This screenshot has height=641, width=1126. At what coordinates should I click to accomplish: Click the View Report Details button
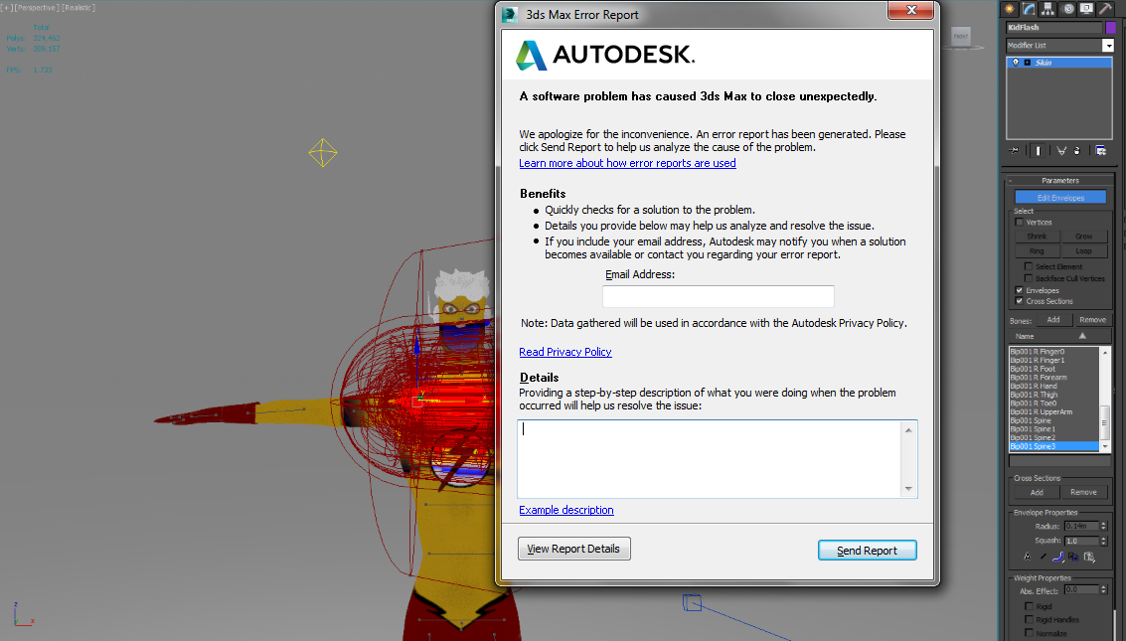pos(573,549)
